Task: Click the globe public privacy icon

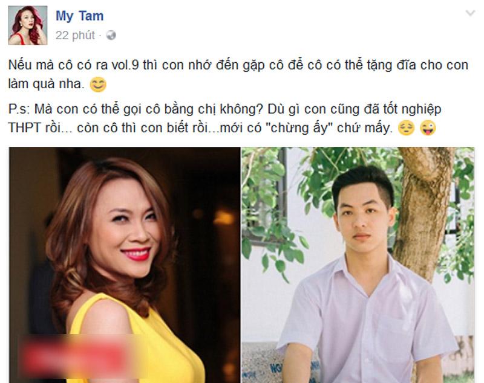Action: [x=111, y=36]
